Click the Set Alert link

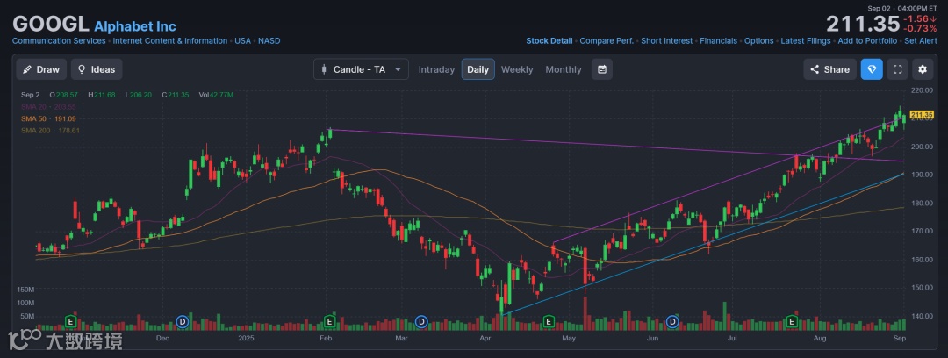point(920,41)
